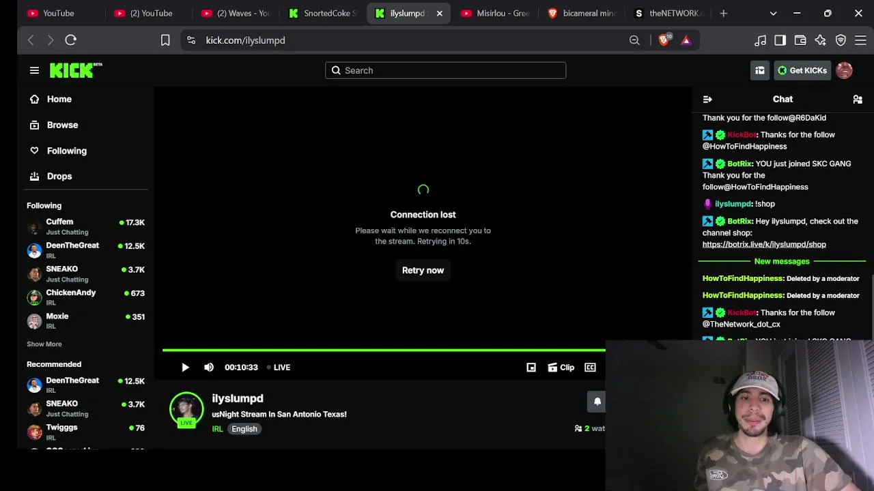This screenshot has width=874, height=491.
Task: Mute the stream volume
Action: click(x=209, y=368)
